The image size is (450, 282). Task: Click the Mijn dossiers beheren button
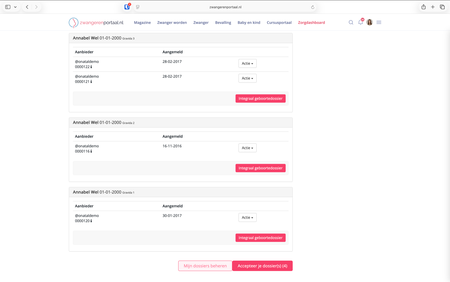pos(205,266)
